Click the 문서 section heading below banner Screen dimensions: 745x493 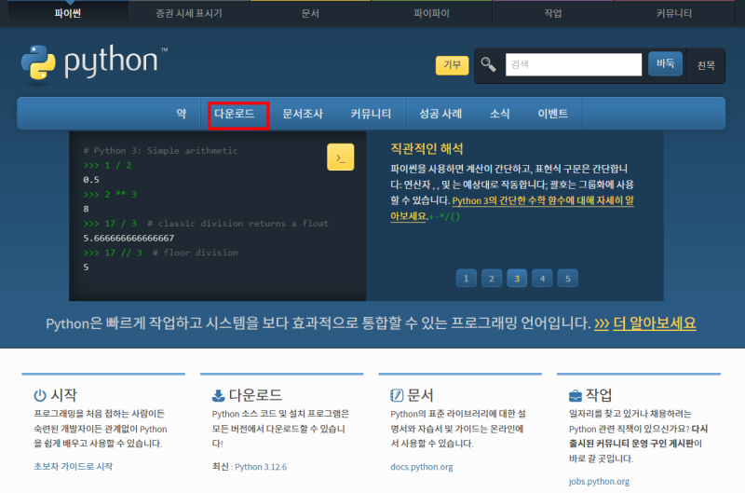[x=420, y=395]
